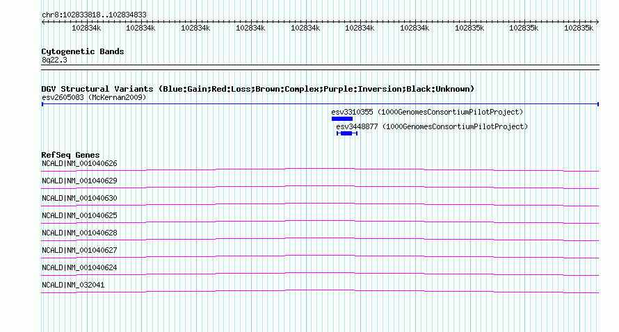Select the RefSeq Genes track title

70,155
